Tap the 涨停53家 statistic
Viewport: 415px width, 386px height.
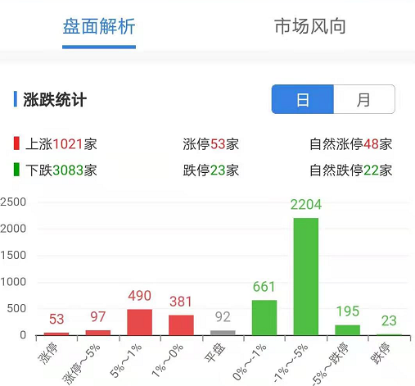[x=211, y=144]
